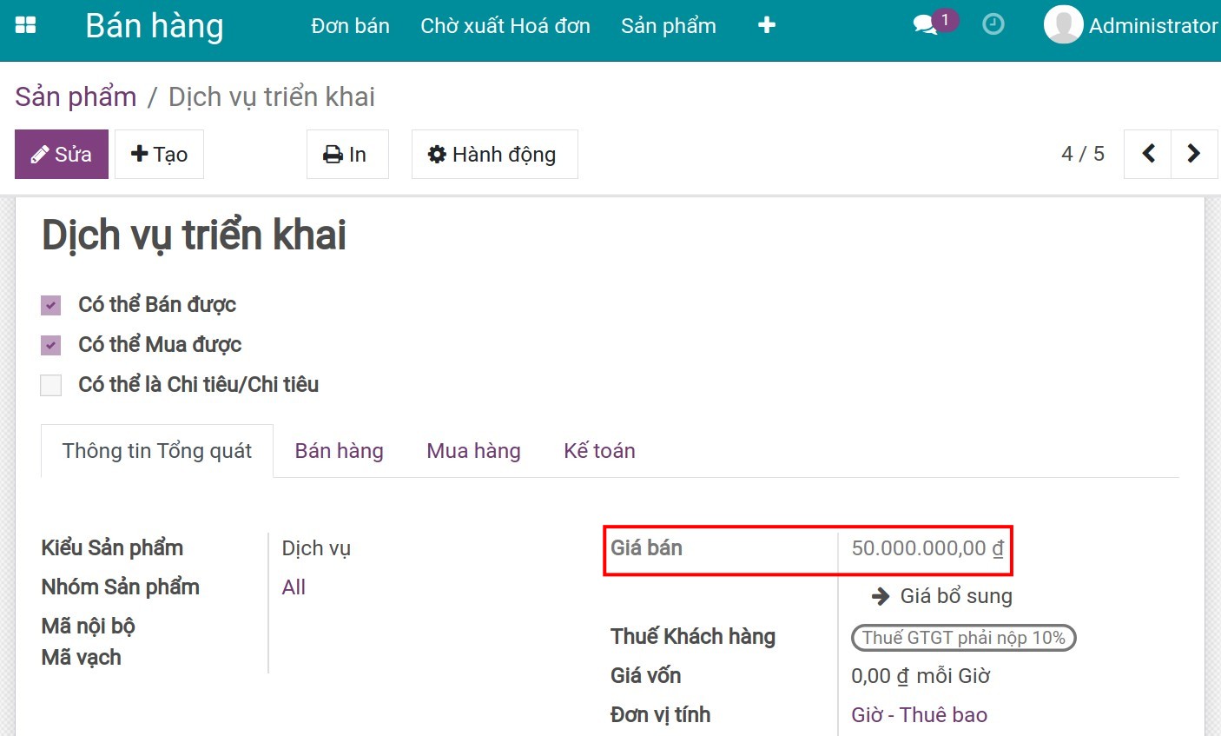This screenshot has height=736, width=1221.
Task: Open the In print dropdown
Action: (347, 154)
